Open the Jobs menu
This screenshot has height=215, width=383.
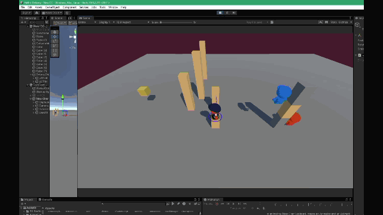(x=94, y=7)
